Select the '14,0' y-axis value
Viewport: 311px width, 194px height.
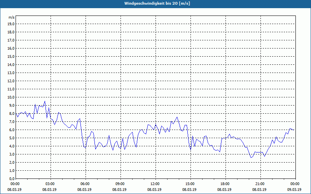tap(11, 64)
